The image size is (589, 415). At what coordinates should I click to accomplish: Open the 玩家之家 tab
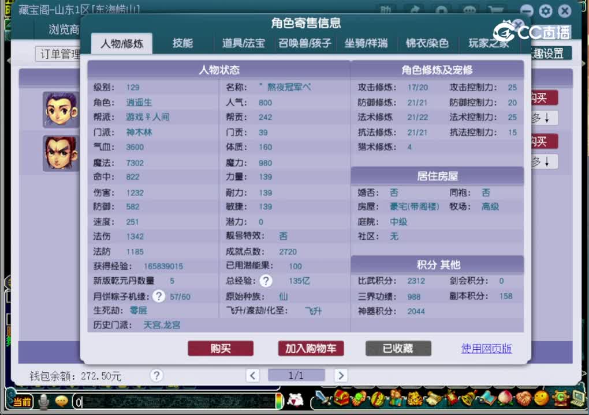coord(488,43)
